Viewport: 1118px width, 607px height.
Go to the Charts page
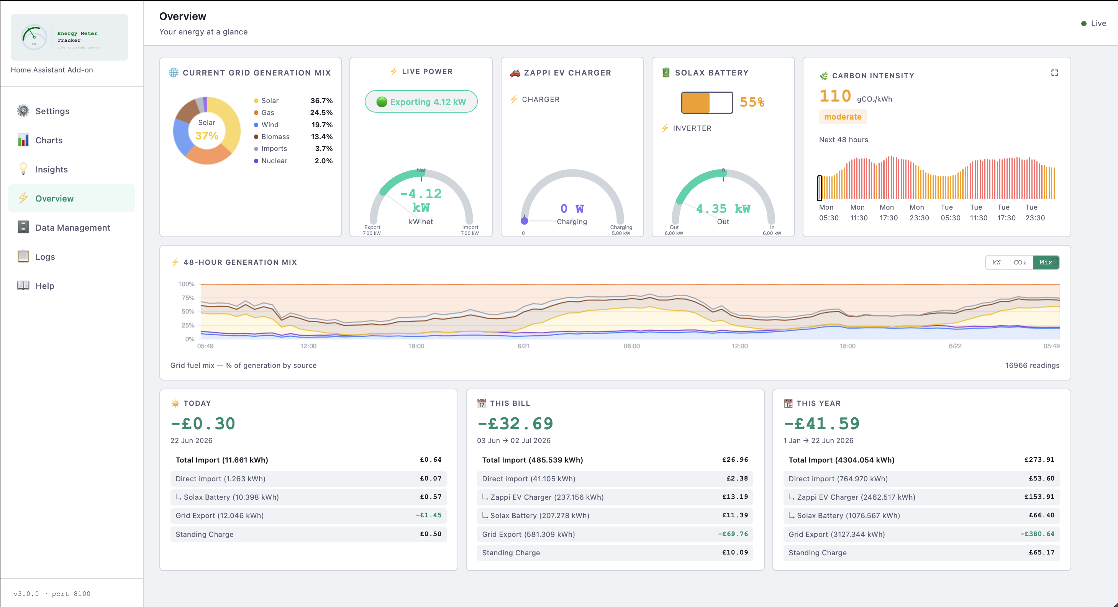[72, 140]
